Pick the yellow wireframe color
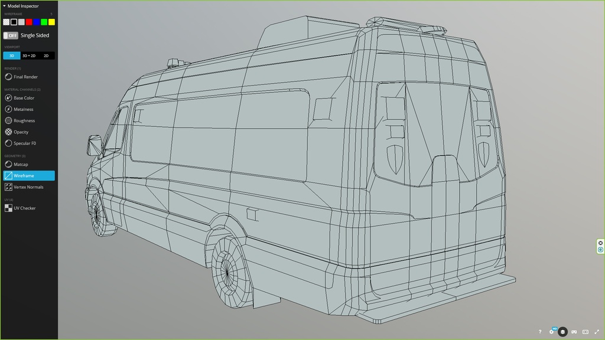 [51, 22]
